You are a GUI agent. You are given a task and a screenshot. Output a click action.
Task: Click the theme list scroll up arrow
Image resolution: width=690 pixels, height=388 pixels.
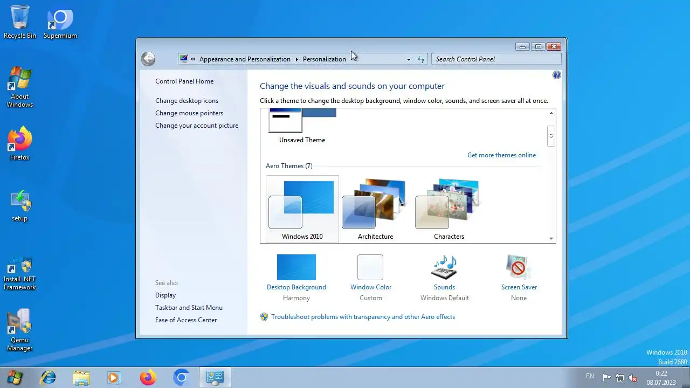pos(551,113)
